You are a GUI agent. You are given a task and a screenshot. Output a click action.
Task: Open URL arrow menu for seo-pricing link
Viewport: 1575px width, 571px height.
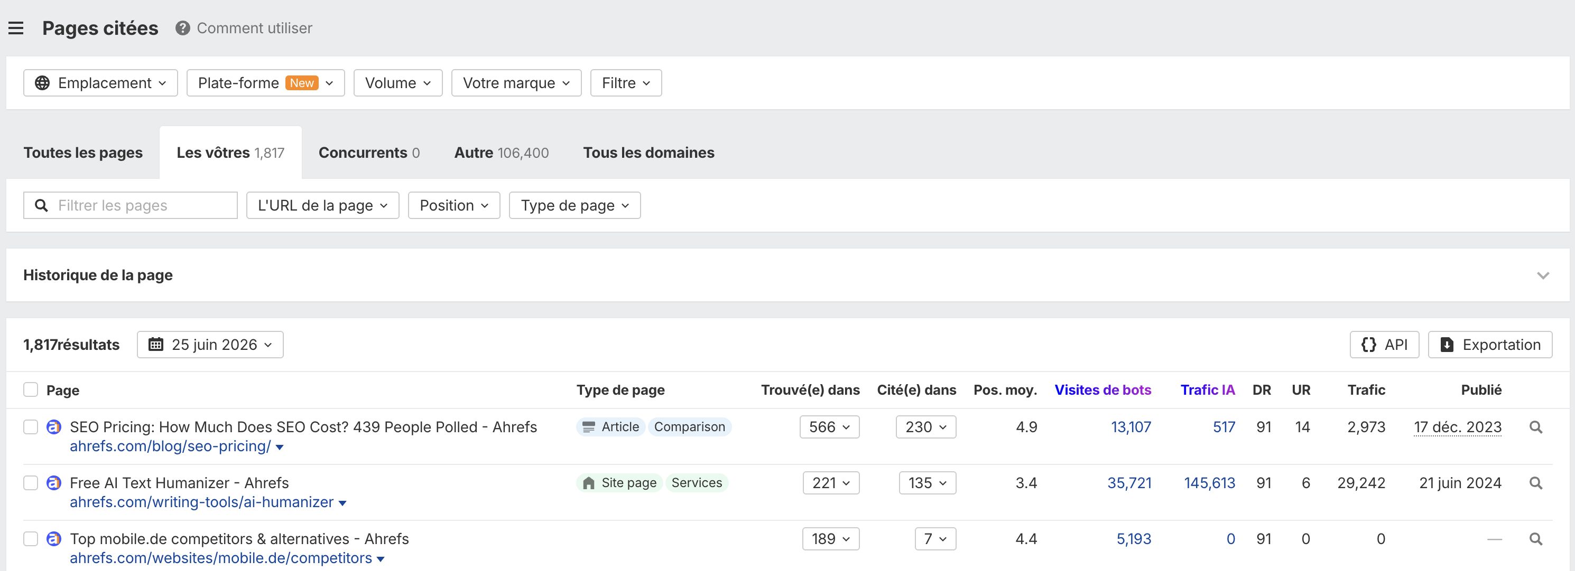280,448
